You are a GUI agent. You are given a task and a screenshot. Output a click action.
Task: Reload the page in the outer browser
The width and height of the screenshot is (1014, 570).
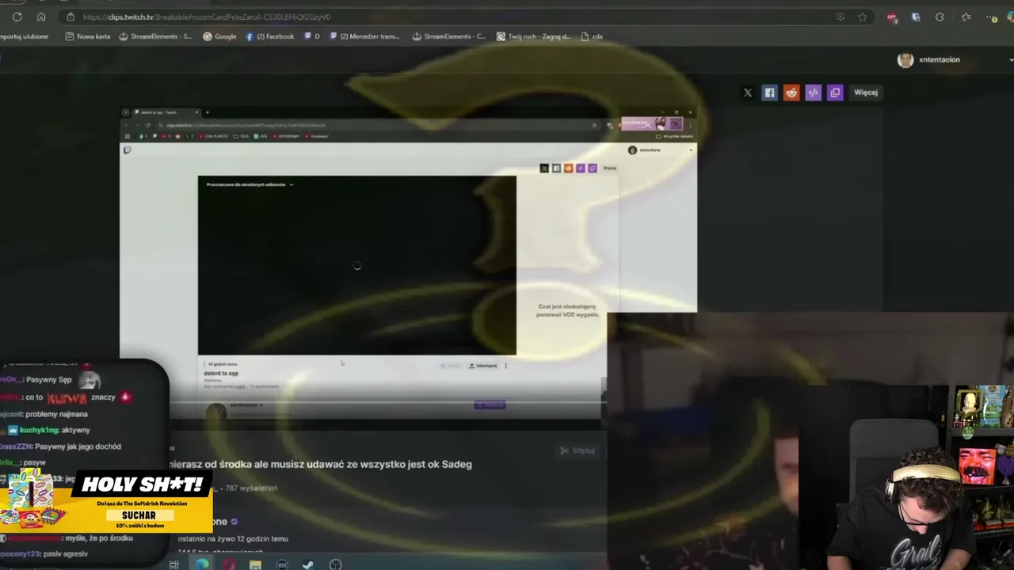(x=17, y=17)
